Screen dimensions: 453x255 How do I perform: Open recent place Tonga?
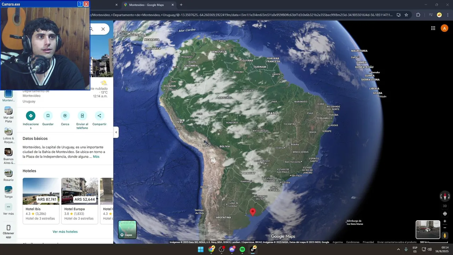coord(8,192)
